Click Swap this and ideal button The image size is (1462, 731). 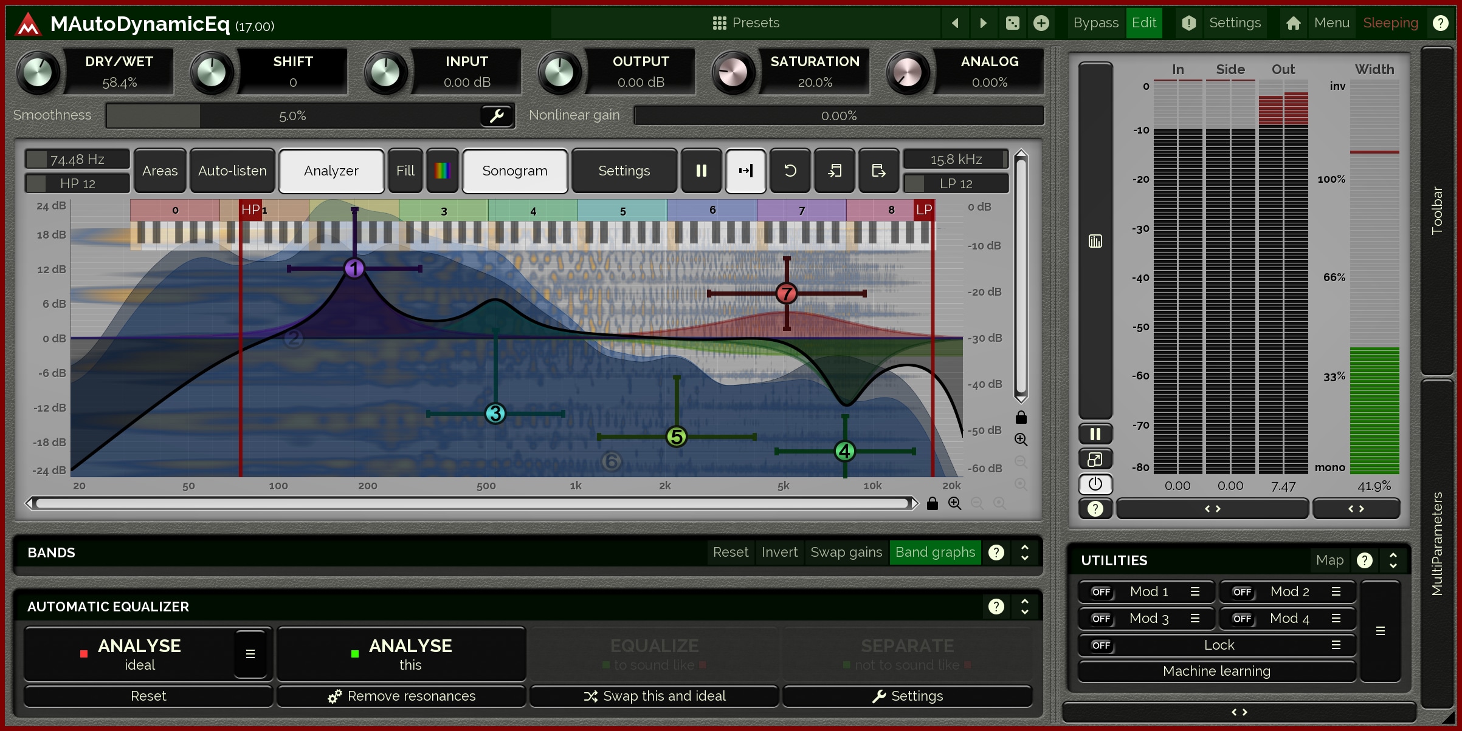click(654, 696)
